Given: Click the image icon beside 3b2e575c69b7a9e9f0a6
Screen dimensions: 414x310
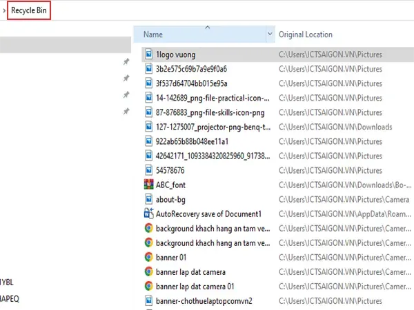Looking at the screenshot, I should pyautogui.click(x=148, y=69).
